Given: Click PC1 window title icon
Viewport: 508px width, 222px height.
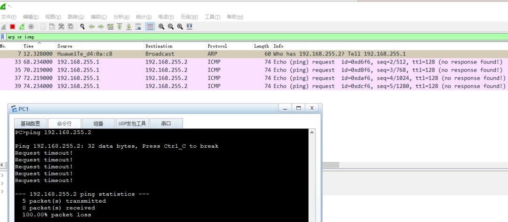Looking at the screenshot, I should coord(14,109).
